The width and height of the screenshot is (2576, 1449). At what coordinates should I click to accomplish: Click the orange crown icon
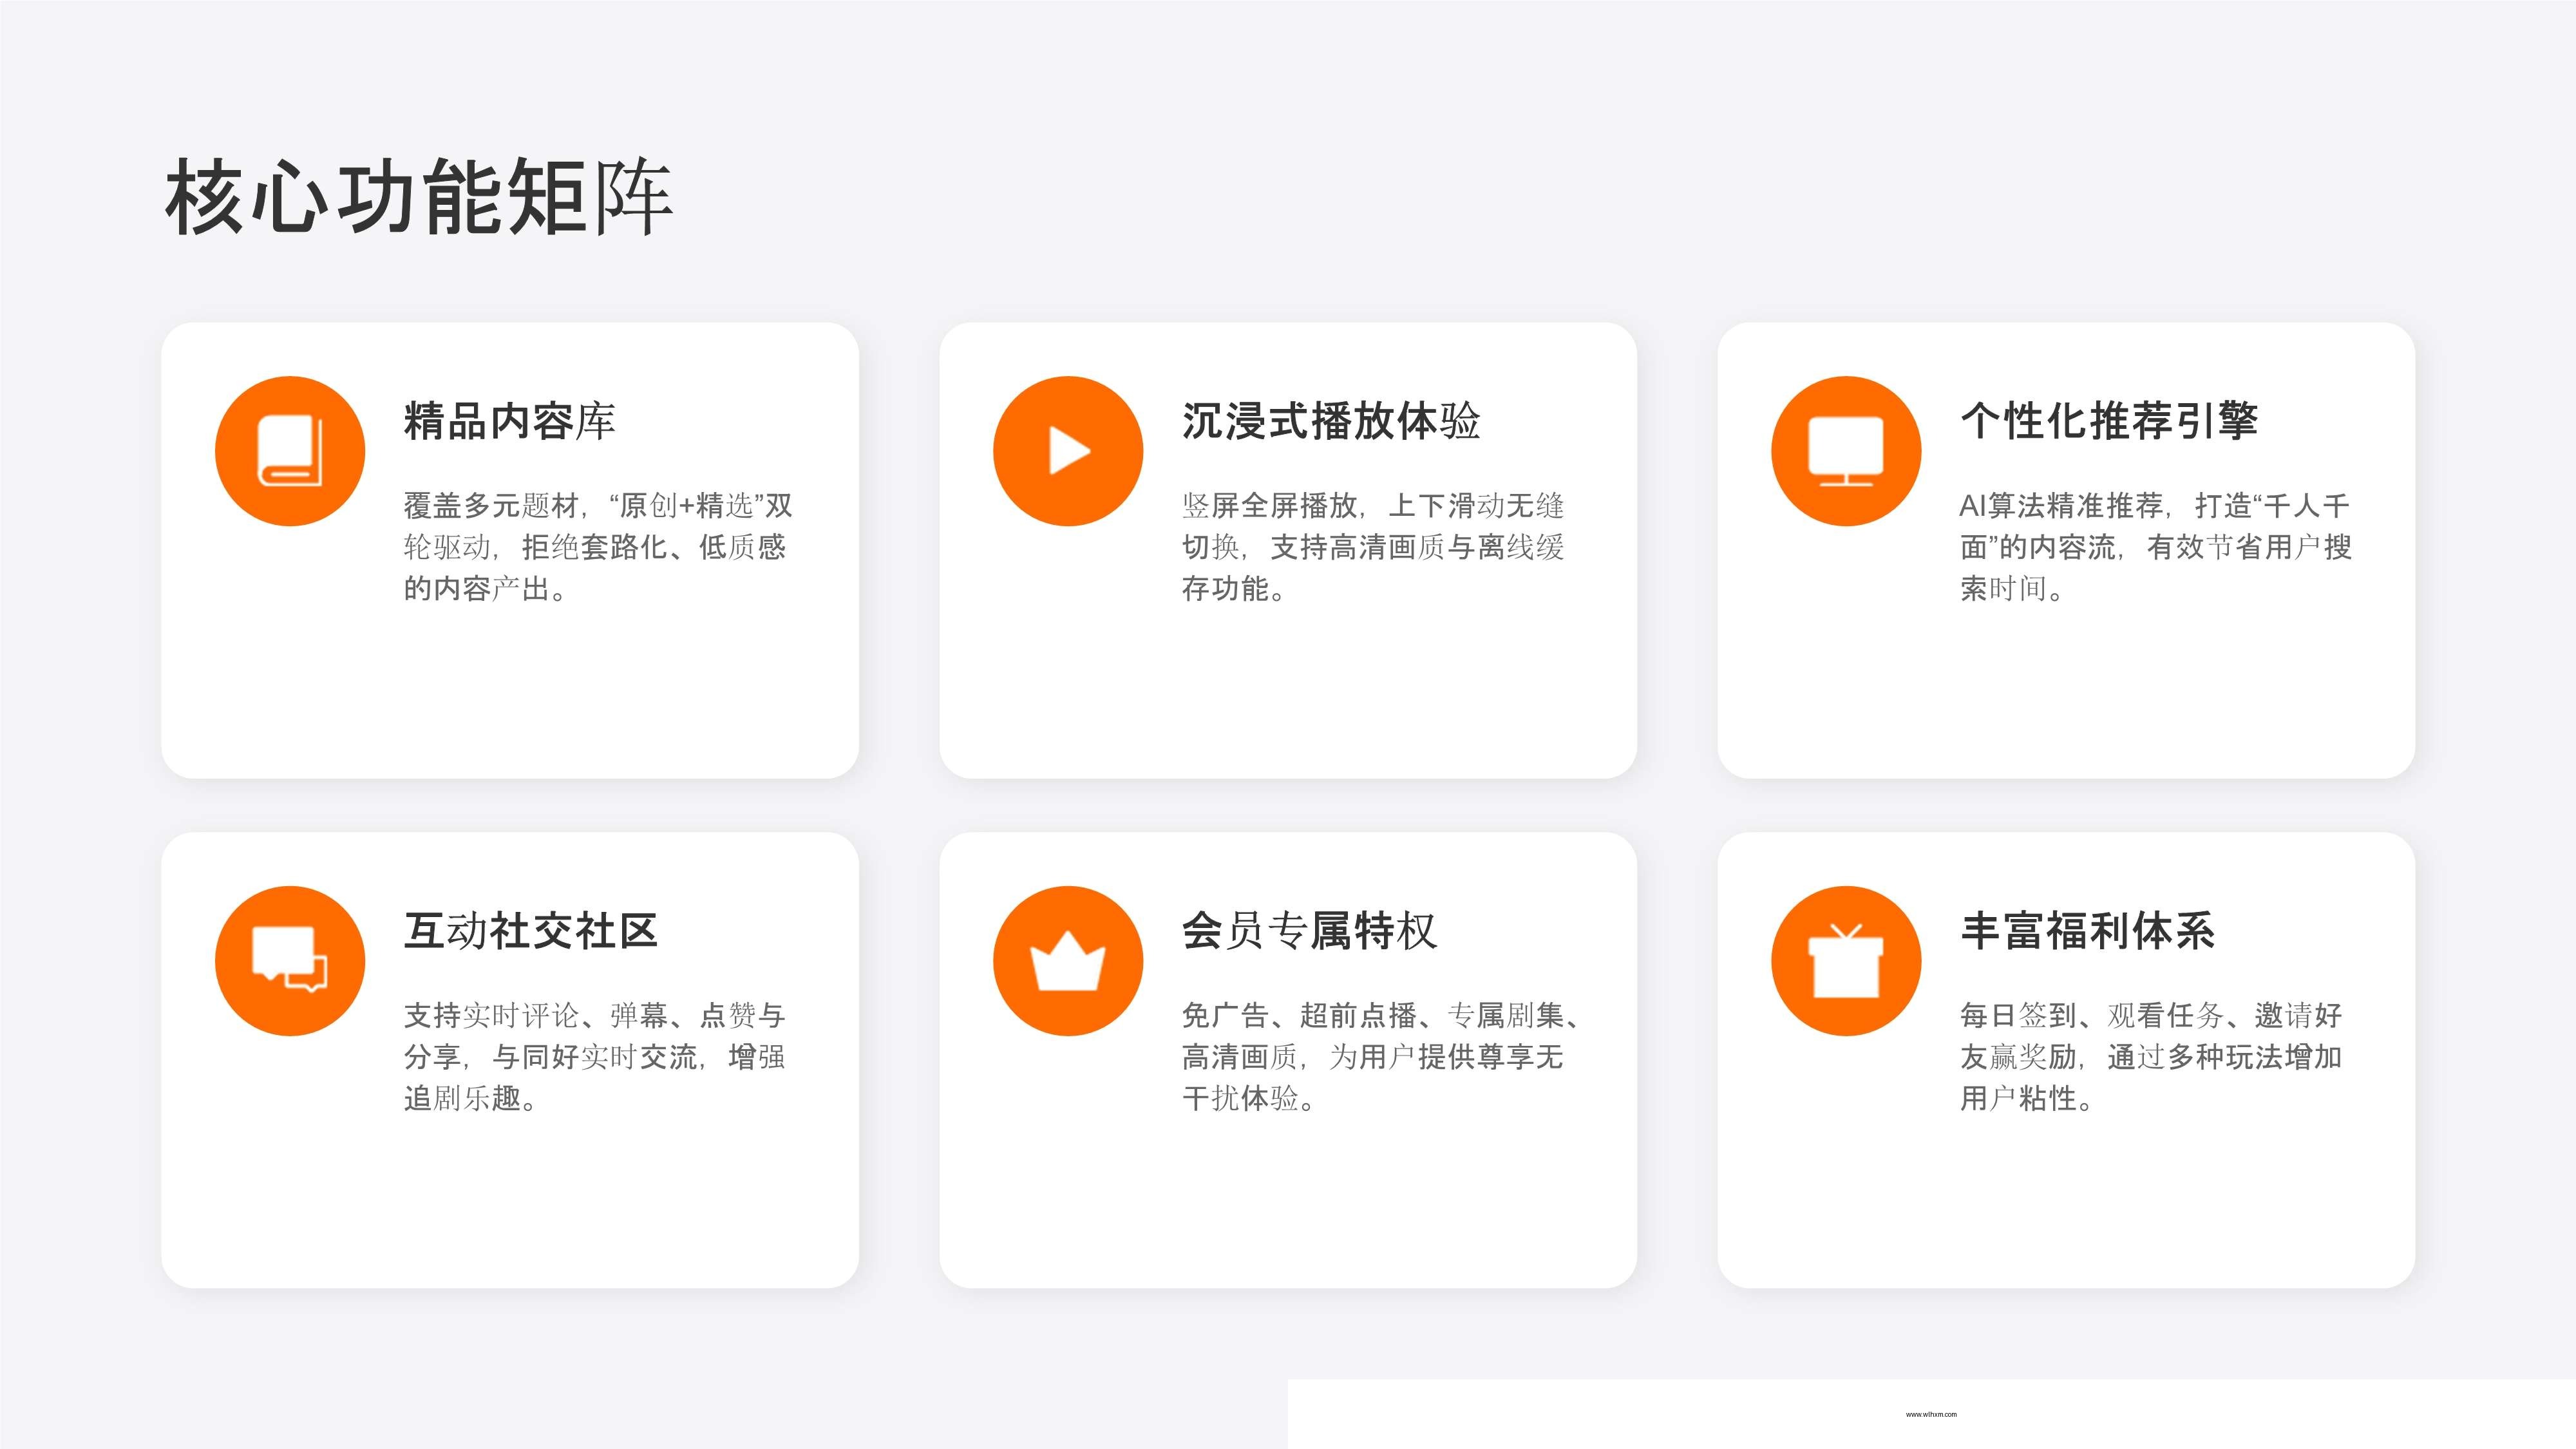pos(1068,961)
